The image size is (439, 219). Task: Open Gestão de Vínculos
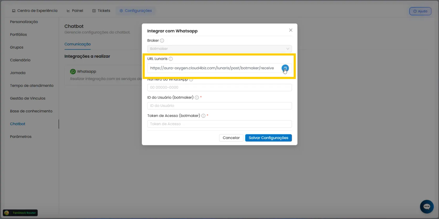(x=28, y=99)
